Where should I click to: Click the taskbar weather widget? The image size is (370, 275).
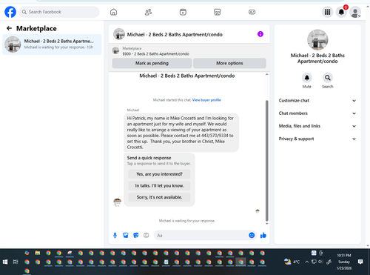point(292,262)
